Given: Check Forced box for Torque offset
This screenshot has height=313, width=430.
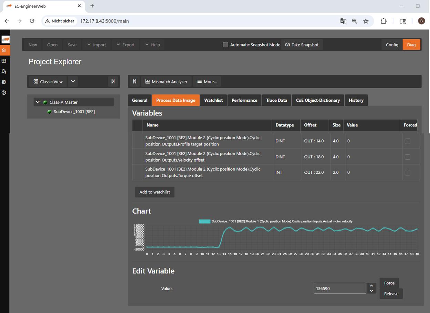Looking at the screenshot, I should (407, 172).
